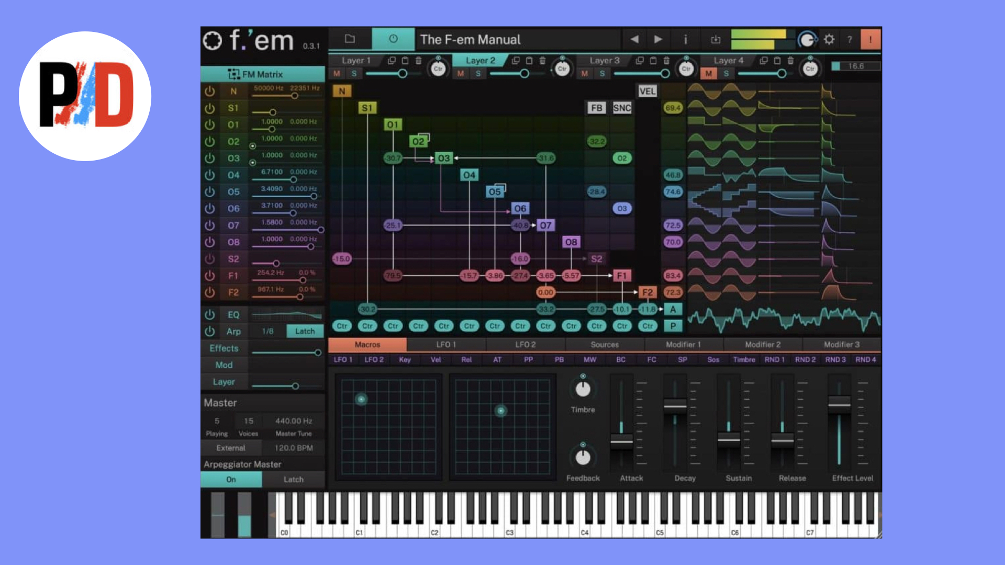Click the Attack macro fader
The width and height of the screenshot is (1005, 565).
621,440
